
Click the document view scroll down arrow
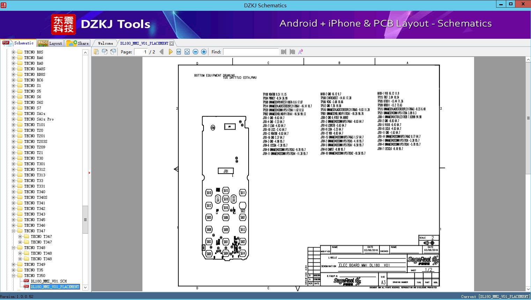528,289
